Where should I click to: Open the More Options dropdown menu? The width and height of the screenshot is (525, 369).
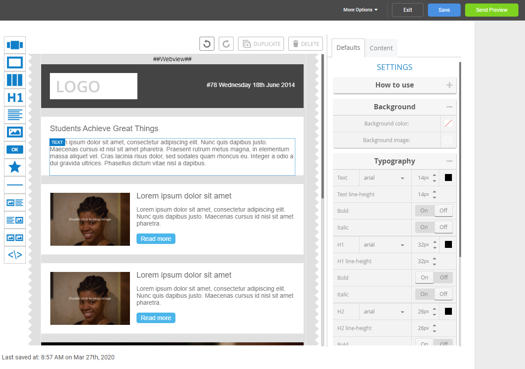[x=360, y=10]
